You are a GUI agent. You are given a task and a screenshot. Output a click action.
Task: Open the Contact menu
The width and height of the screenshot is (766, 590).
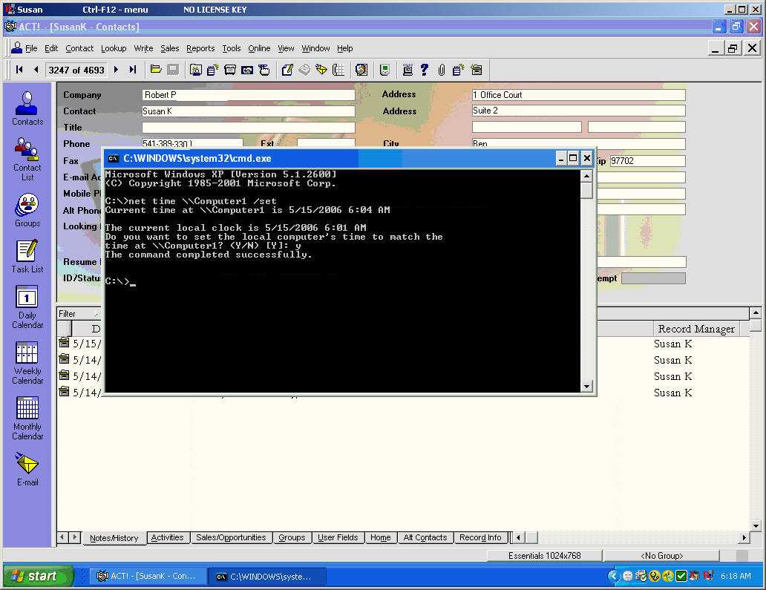[x=79, y=48]
